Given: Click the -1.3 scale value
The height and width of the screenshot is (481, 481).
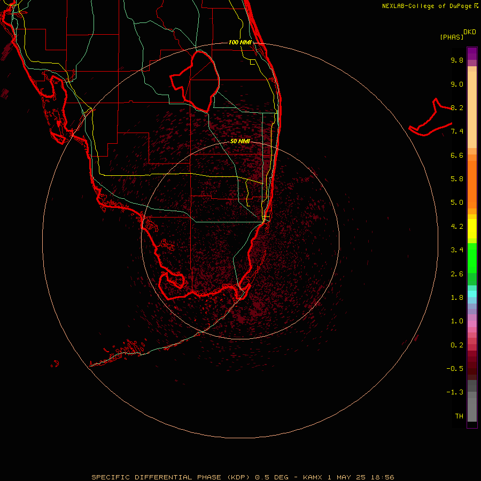Looking at the screenshot, I should point(455,392).
